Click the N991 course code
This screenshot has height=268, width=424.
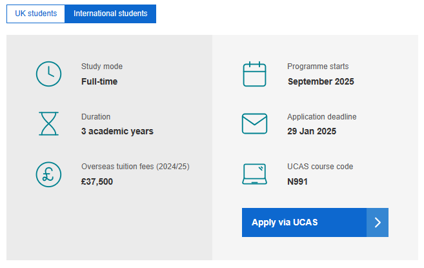(x=297, y=181)
